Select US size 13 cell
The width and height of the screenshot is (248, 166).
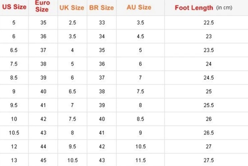click(x=14, y=160)
